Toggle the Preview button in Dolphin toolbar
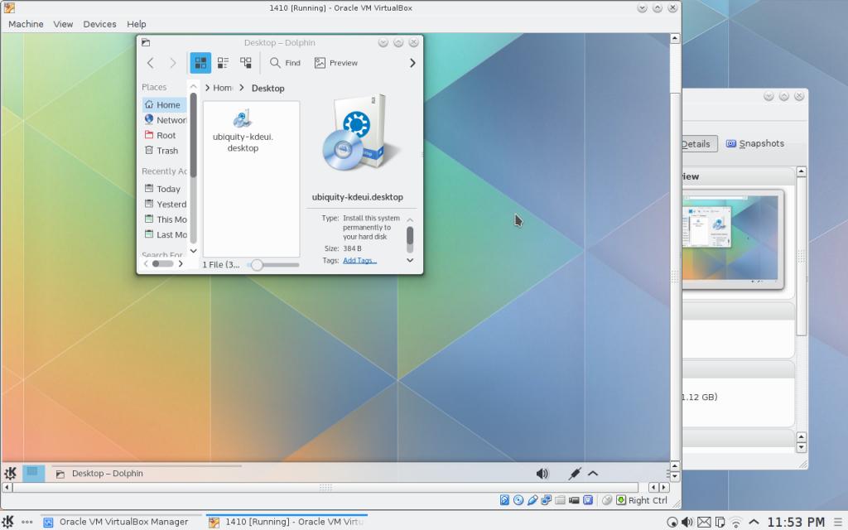 pyautogui.click(x=335, y=63)
